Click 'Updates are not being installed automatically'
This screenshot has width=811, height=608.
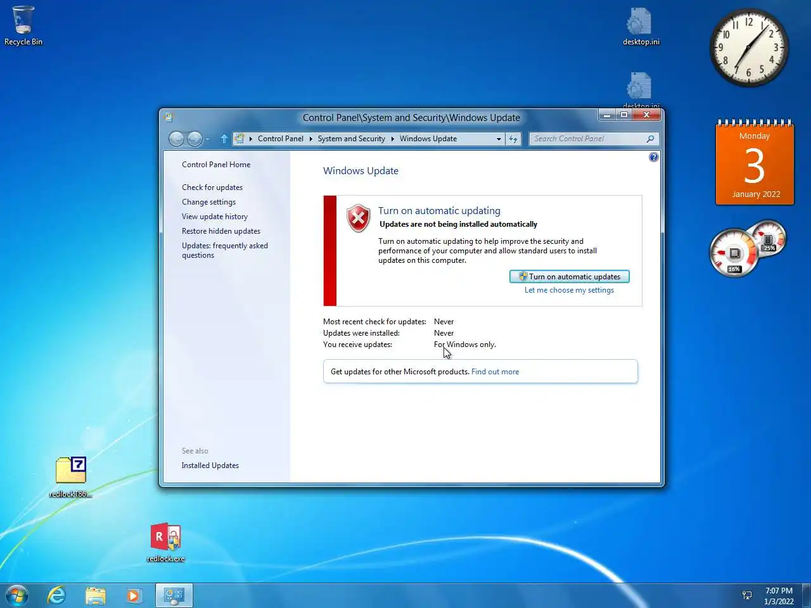point(458,224)
